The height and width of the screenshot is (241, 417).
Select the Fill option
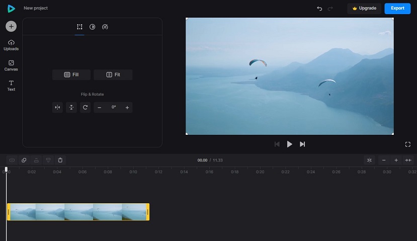click(71, 74)
